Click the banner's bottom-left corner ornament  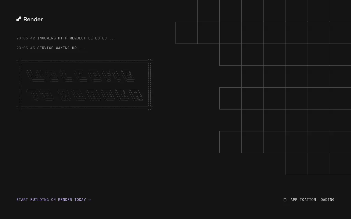[19, 107]
